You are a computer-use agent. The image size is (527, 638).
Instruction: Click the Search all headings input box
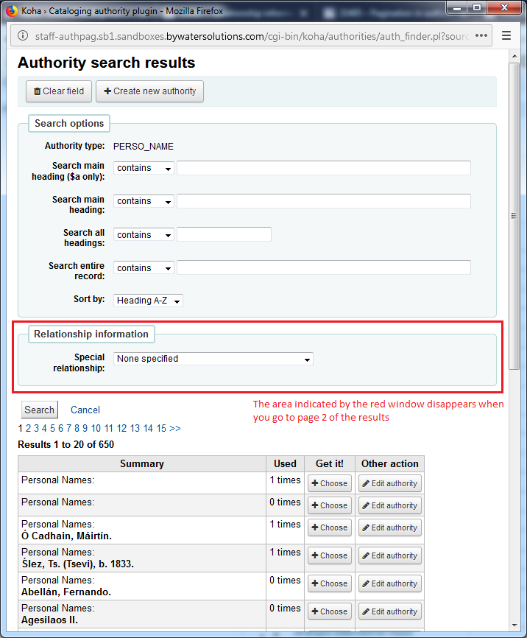tap(224, 234)
